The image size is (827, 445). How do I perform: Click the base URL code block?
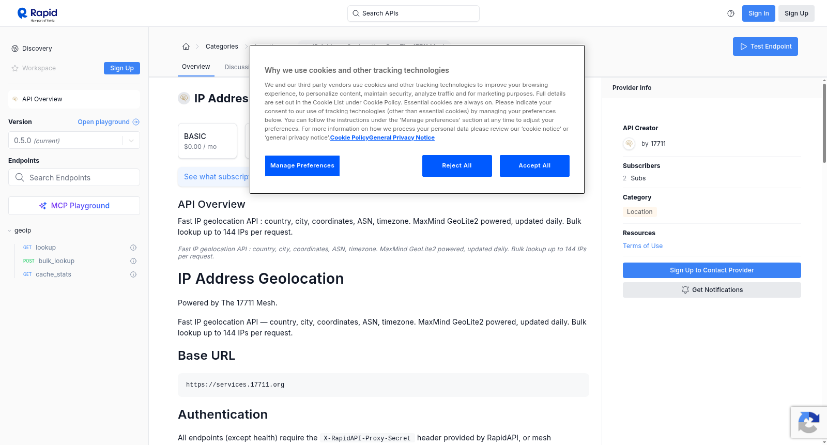coord(383,385)
